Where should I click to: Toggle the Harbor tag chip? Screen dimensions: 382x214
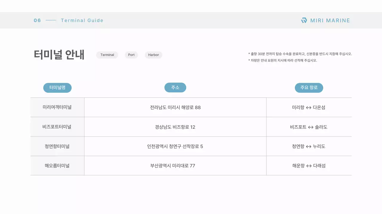point(153,55)
